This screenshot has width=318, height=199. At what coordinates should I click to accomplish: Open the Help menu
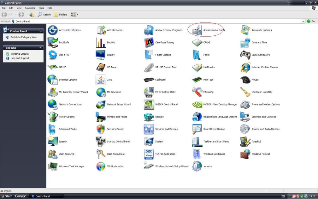point(50,8)
